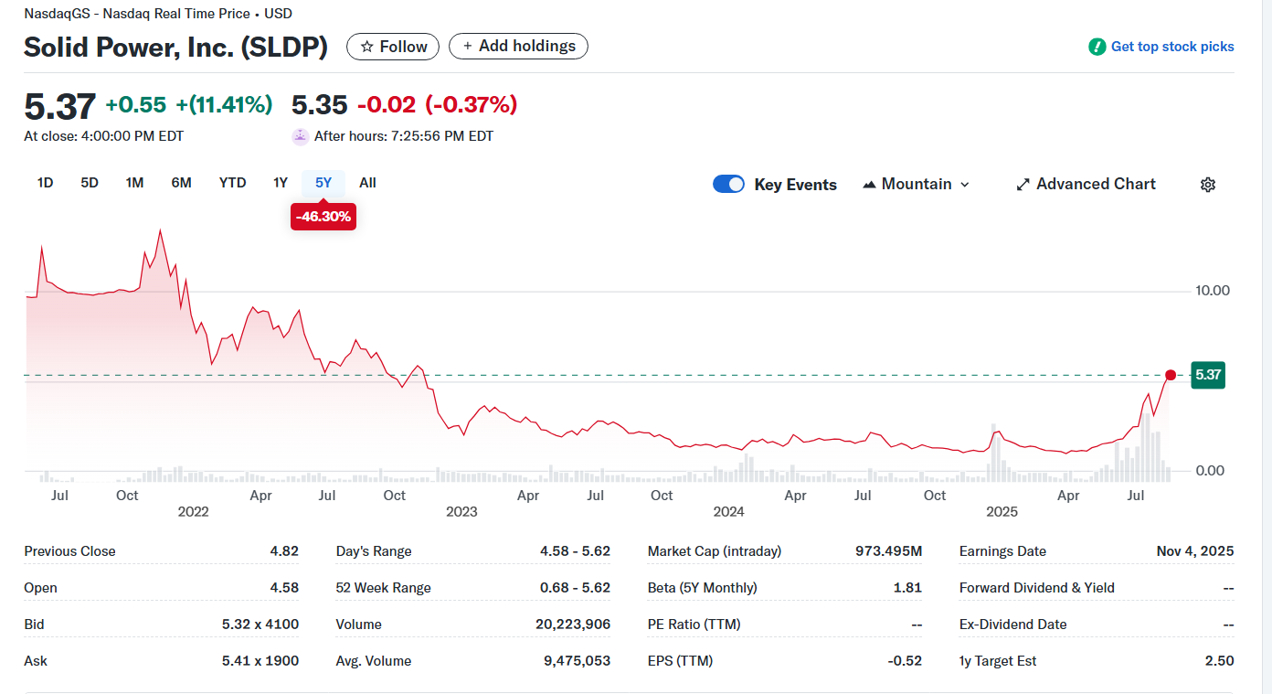Image resolution: width=1272 pixels, height=694 pixels.
Task: Click the red -46.30% badge
Action: pyautogui.click(x=323, y=218)
